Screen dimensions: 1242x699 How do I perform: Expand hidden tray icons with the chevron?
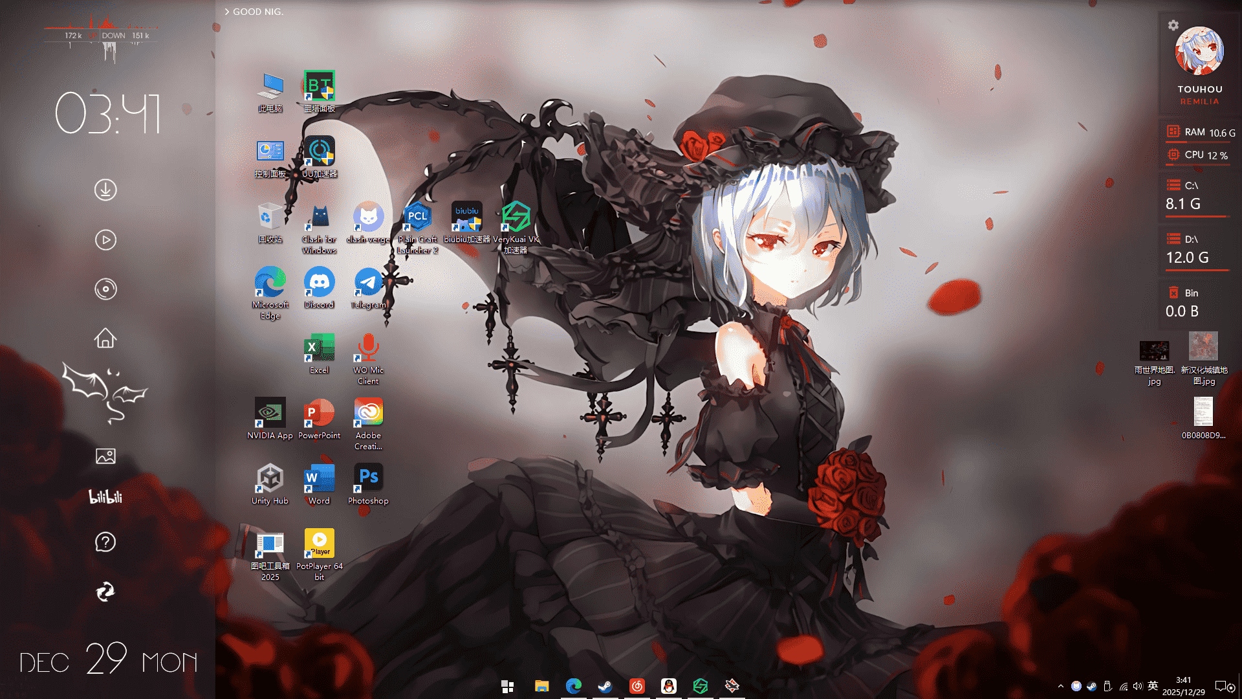coord(1061,685)
